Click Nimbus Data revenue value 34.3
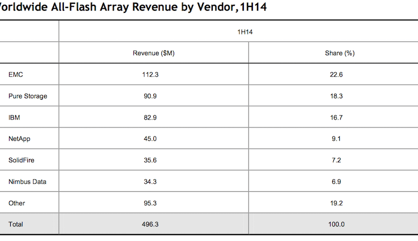This screenshot has height=241, width=418. pos(150,182)
